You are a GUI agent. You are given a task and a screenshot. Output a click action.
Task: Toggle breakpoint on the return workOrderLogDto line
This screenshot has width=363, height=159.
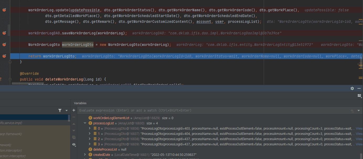[4, 56]
